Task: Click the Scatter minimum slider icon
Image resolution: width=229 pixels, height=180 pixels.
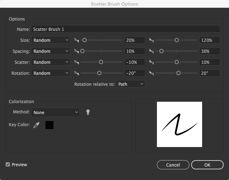Action: (77, 62)
